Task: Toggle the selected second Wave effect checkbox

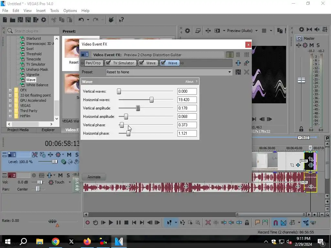Action: point(163,63)
